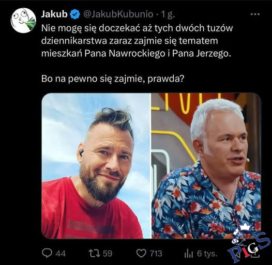Click the line Bo na pewno się zajmie, prawda?
The width and height of the screenshot is (272, 265).
coord(112,79)
